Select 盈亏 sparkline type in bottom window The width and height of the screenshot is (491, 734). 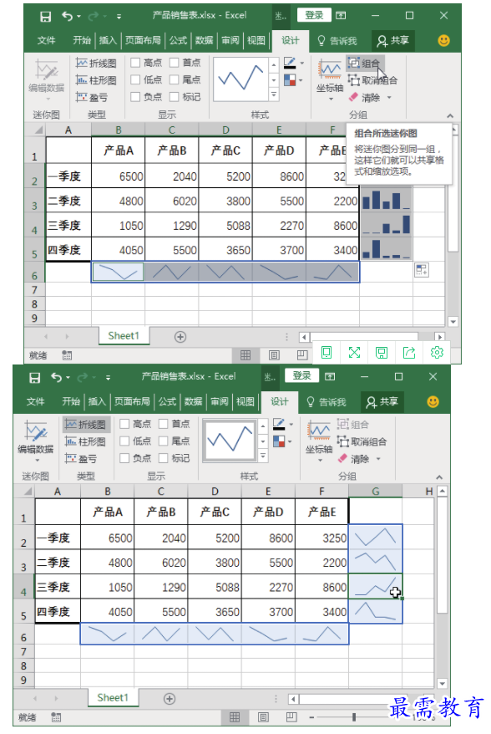[81, 459]
